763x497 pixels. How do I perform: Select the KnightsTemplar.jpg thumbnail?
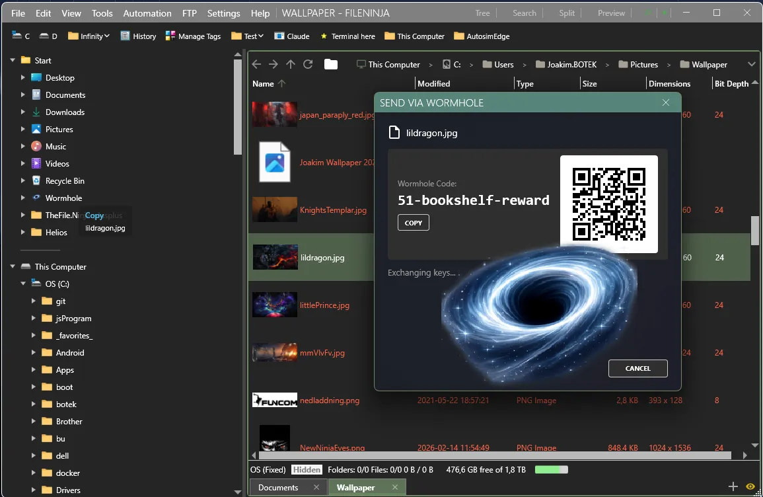[x=274, y=210]
